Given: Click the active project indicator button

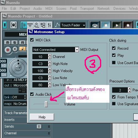Looking at the screenshot, I should click(5, 25).
